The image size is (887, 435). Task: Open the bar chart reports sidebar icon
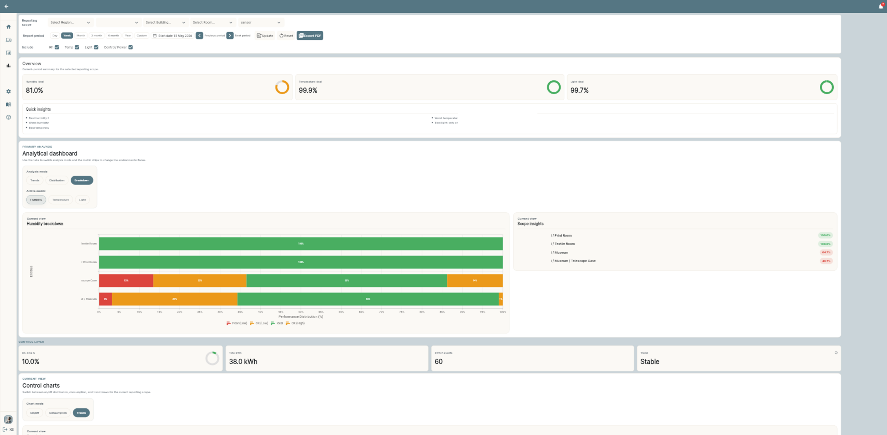(8, 65)
